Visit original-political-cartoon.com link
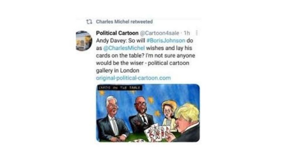The height and width of the screenshot is (168, 299). pos(133,78)
